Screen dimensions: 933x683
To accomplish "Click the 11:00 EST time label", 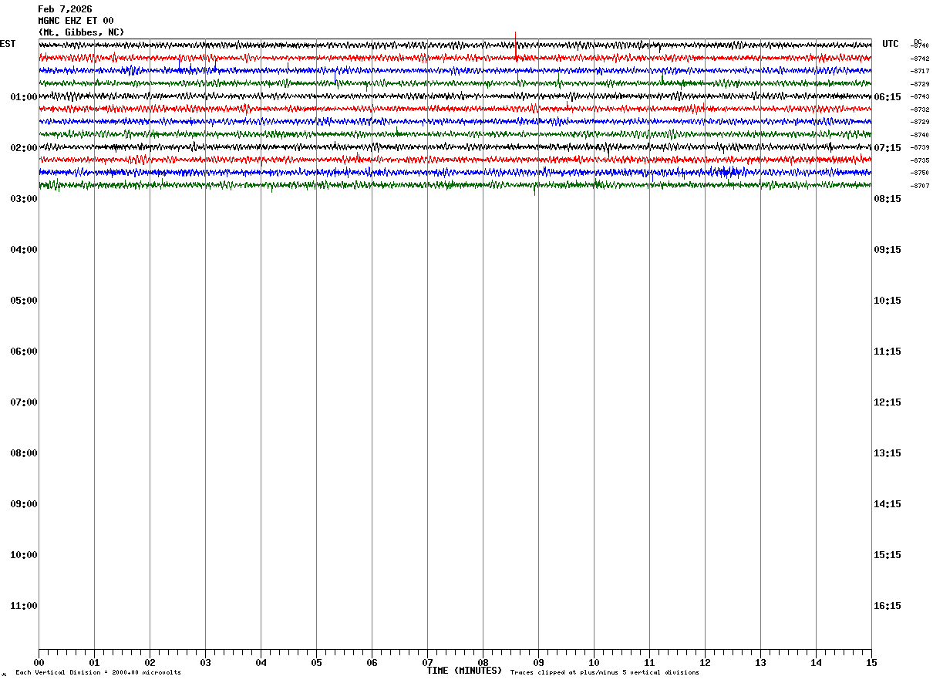I will 24,606.
